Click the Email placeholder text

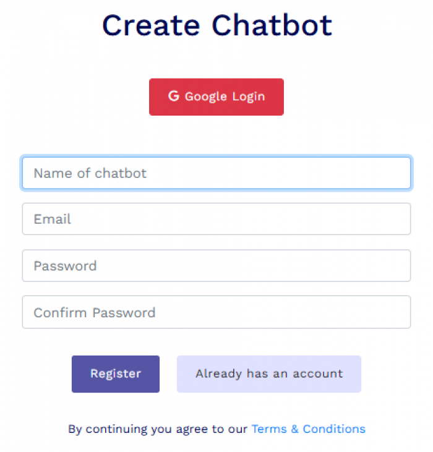[x=52, y=219]
